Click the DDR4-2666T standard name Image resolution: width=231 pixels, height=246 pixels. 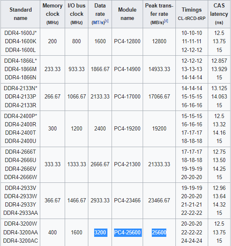[20, 152]
